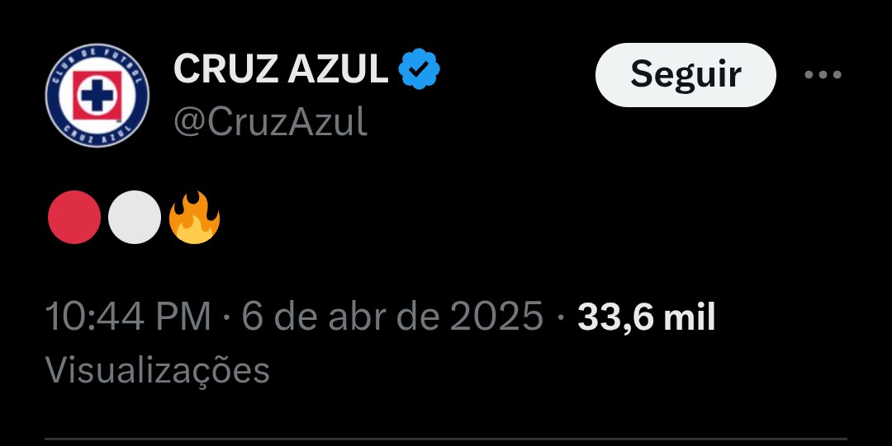Screen dimensions: 892x446
Task: Click the blue verified checkmark badge
Action: tap(419, 69)
